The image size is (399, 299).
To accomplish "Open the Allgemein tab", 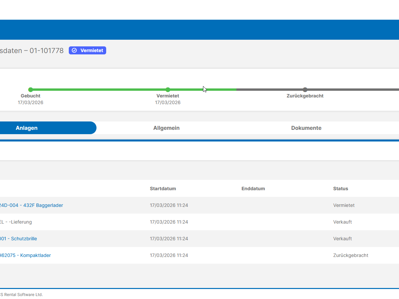I will (166, 128).
